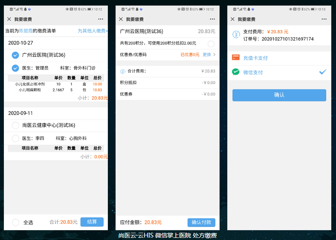Tap the orange recharge card icon

point(236,57)
